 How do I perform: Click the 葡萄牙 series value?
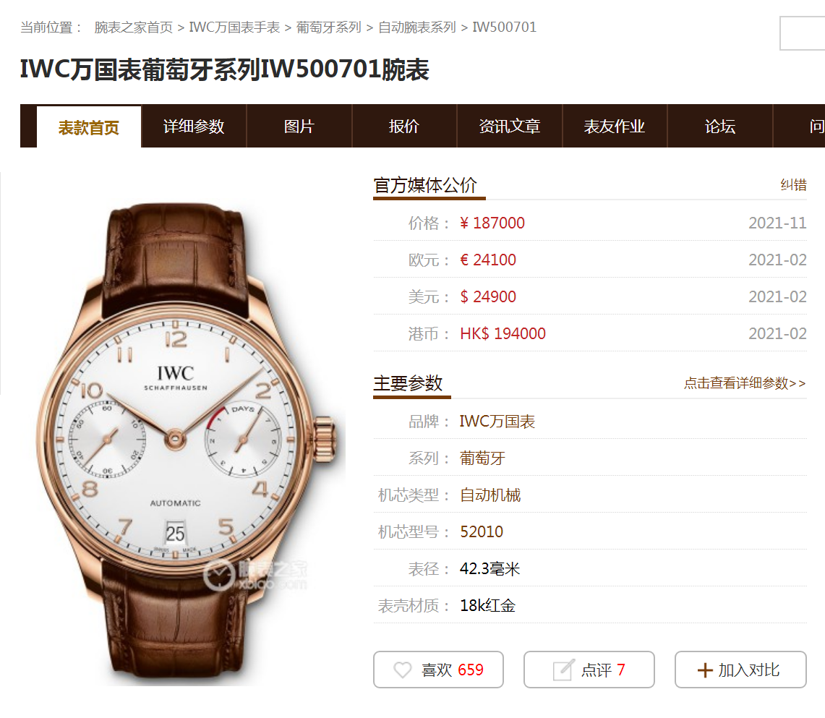(482, 458)
